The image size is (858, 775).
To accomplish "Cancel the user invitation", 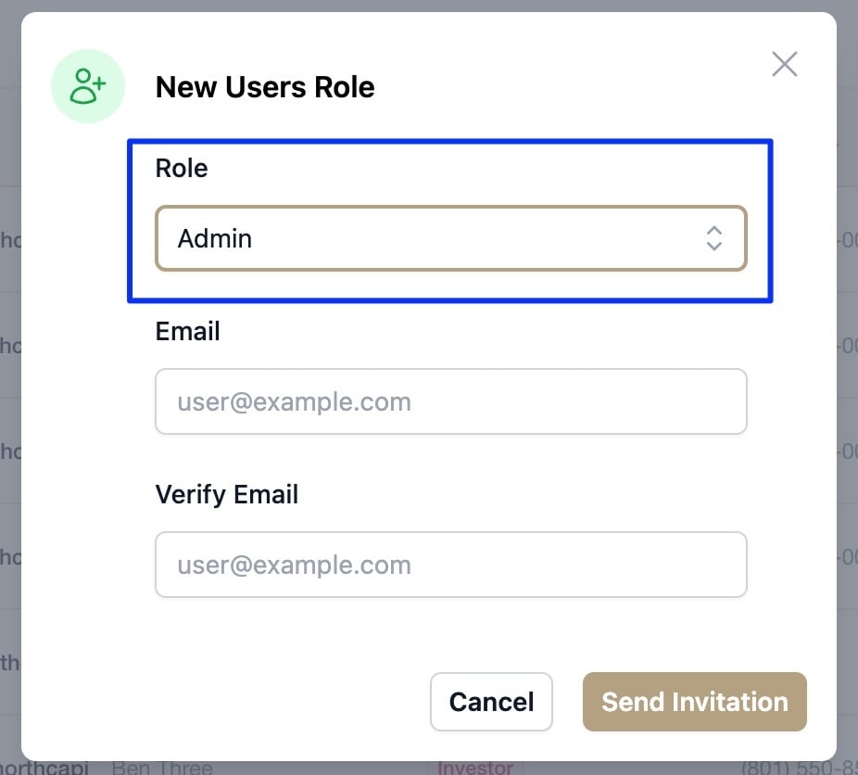I will (491, 702).
